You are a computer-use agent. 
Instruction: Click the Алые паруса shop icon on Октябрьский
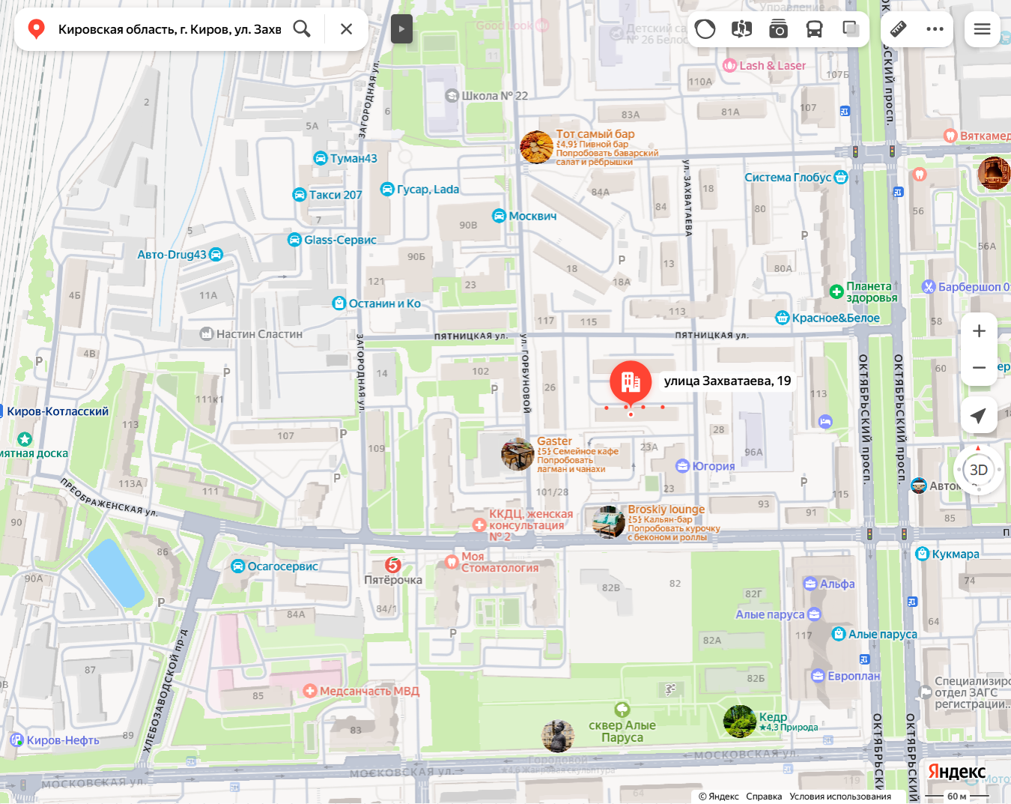tap(839, 634)
